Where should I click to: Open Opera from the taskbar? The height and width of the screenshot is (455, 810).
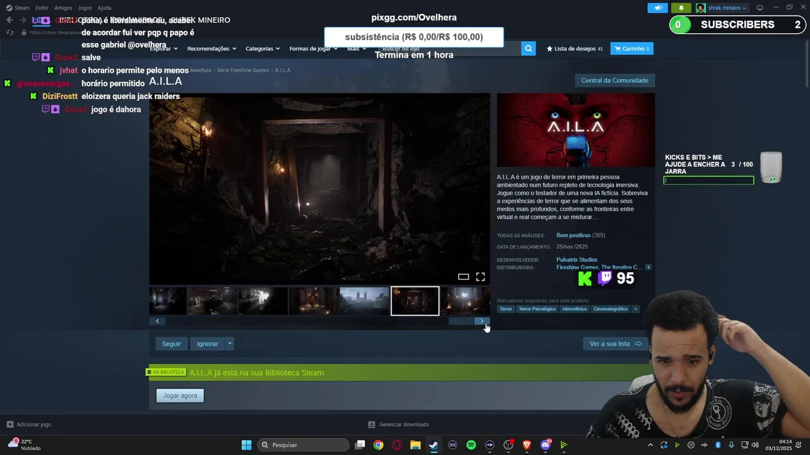tap(397, 445)
